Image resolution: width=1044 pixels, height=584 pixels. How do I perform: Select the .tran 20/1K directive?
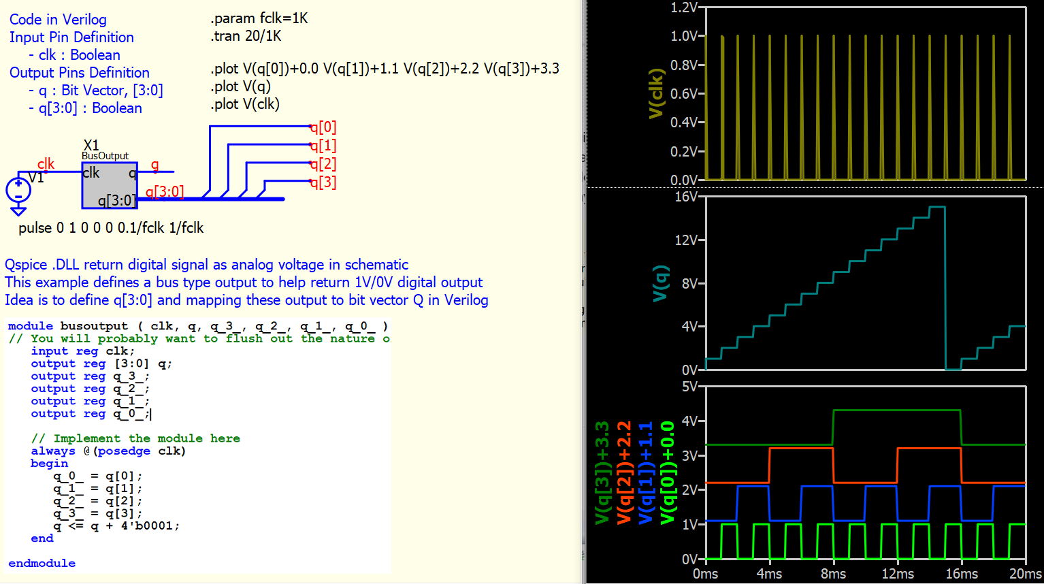[246, 36]
